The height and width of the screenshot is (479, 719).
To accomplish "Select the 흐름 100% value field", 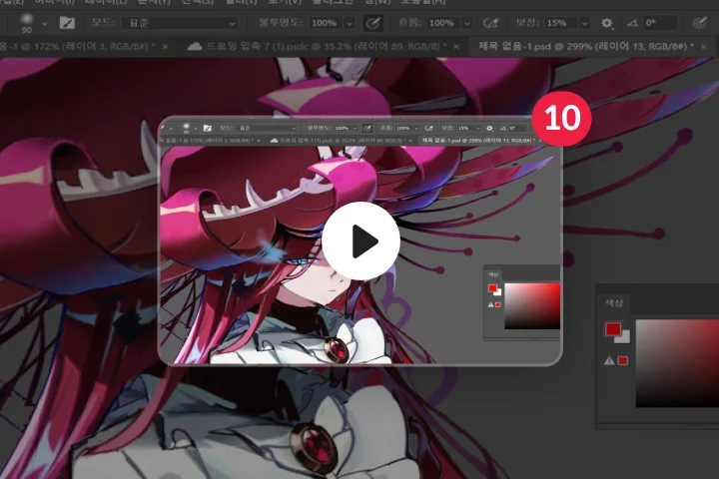I will pyautogui.click(x=442, y=23).
